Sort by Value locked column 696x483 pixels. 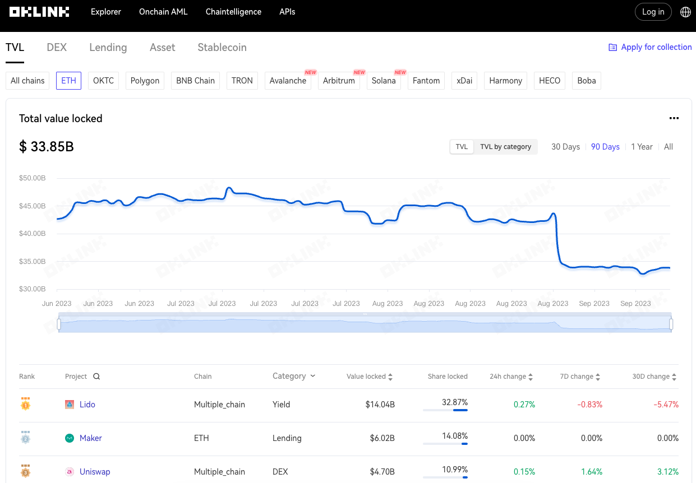pos(390,377)
